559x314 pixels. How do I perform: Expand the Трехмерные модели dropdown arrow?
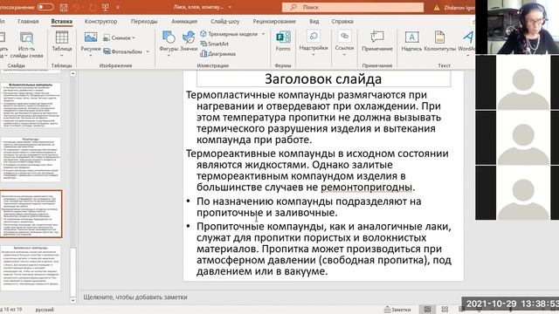pyautogui.click(x=264, y=34)
